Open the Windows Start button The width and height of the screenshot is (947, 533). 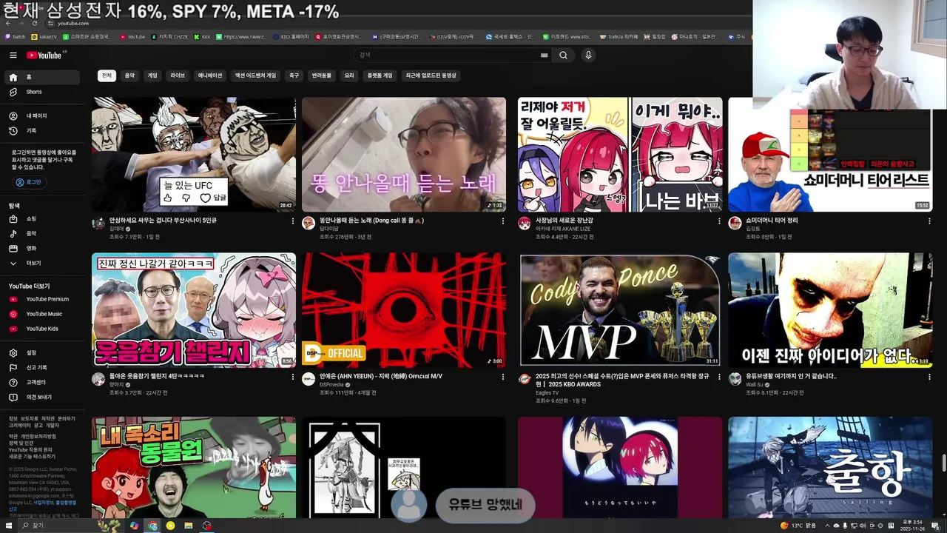pos(7,526)
